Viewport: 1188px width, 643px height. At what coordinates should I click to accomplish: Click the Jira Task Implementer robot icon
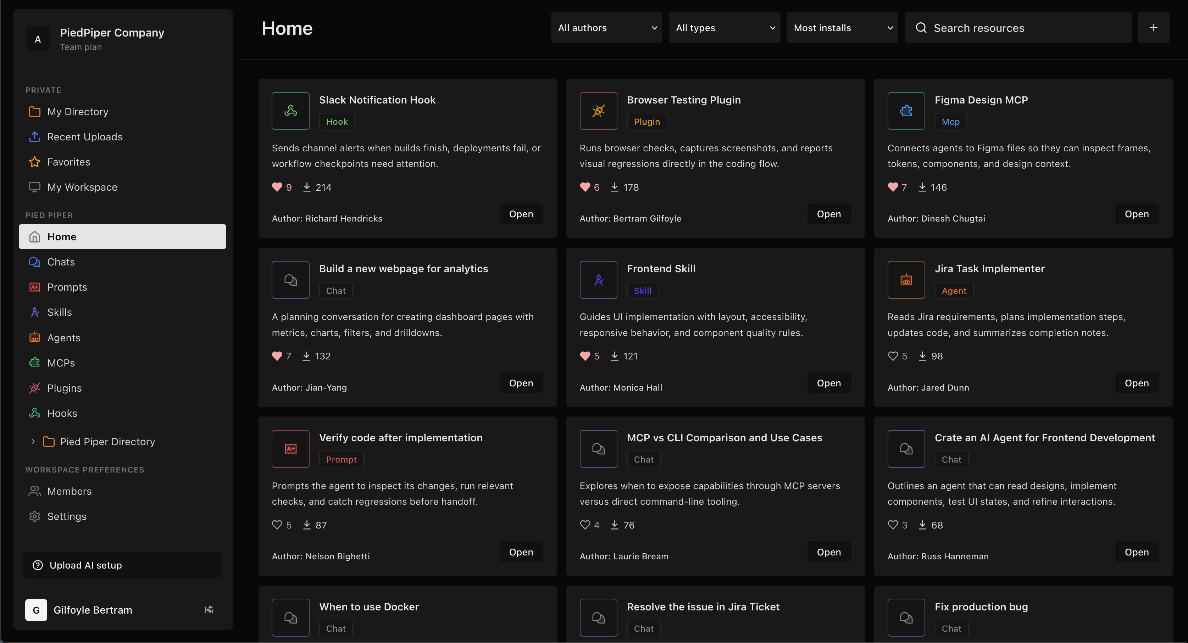pyautogui.click(x=906, y=280)
